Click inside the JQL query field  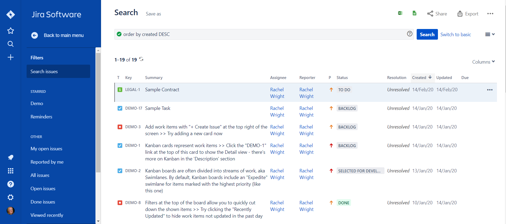[x=264, y=34]
